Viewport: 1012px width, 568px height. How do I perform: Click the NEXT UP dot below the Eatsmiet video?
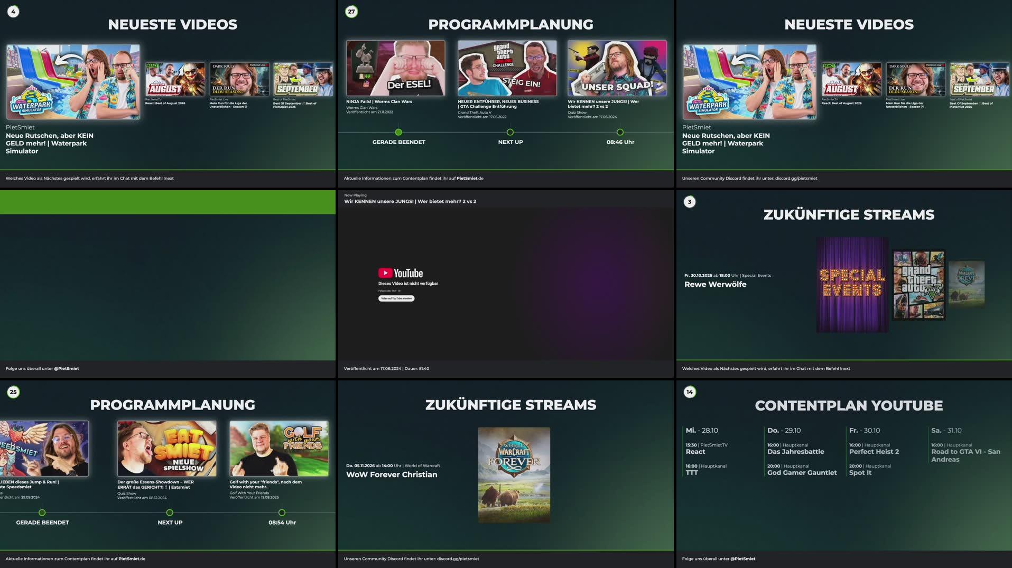click(x=170, y=513)
